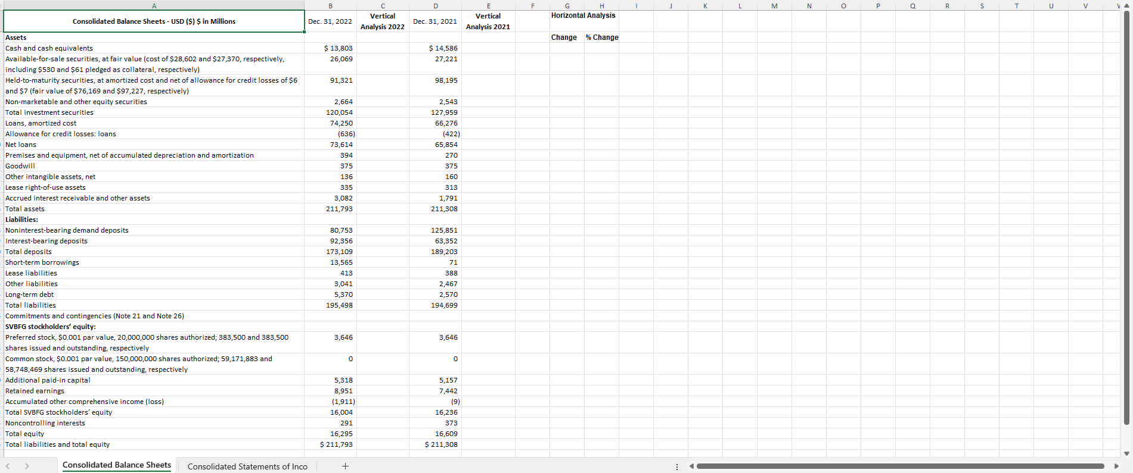Select column E header
The width and height of the screenshot is (1133, 473).
click(x=488, y=5)
